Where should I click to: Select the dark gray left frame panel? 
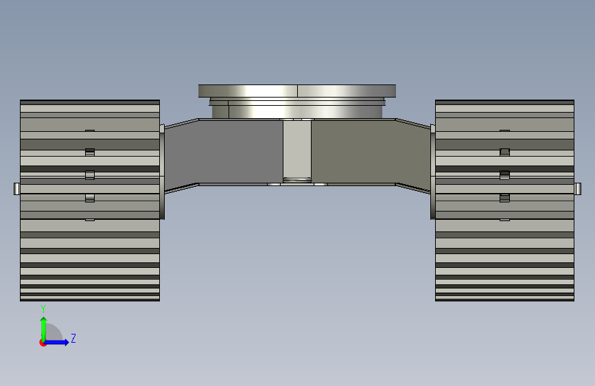pyautogui.click(x=224, y=152)
